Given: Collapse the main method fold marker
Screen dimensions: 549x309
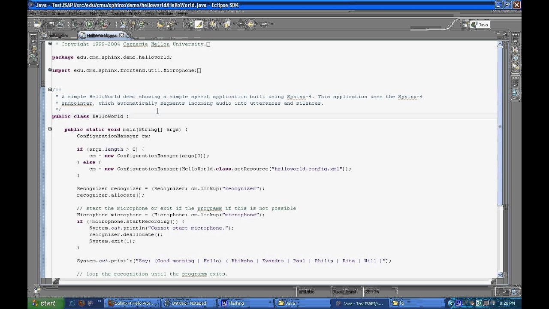Looking at the screenshot, I should pyautogui.click(x=50, y=129).
